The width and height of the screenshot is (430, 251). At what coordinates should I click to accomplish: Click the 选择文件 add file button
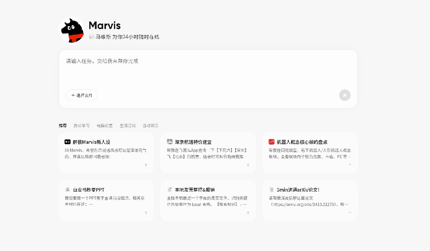click(x=81, y=95)
